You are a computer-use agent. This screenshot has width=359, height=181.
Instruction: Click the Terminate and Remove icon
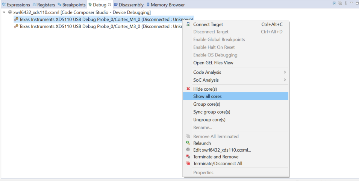coord(188,157)
